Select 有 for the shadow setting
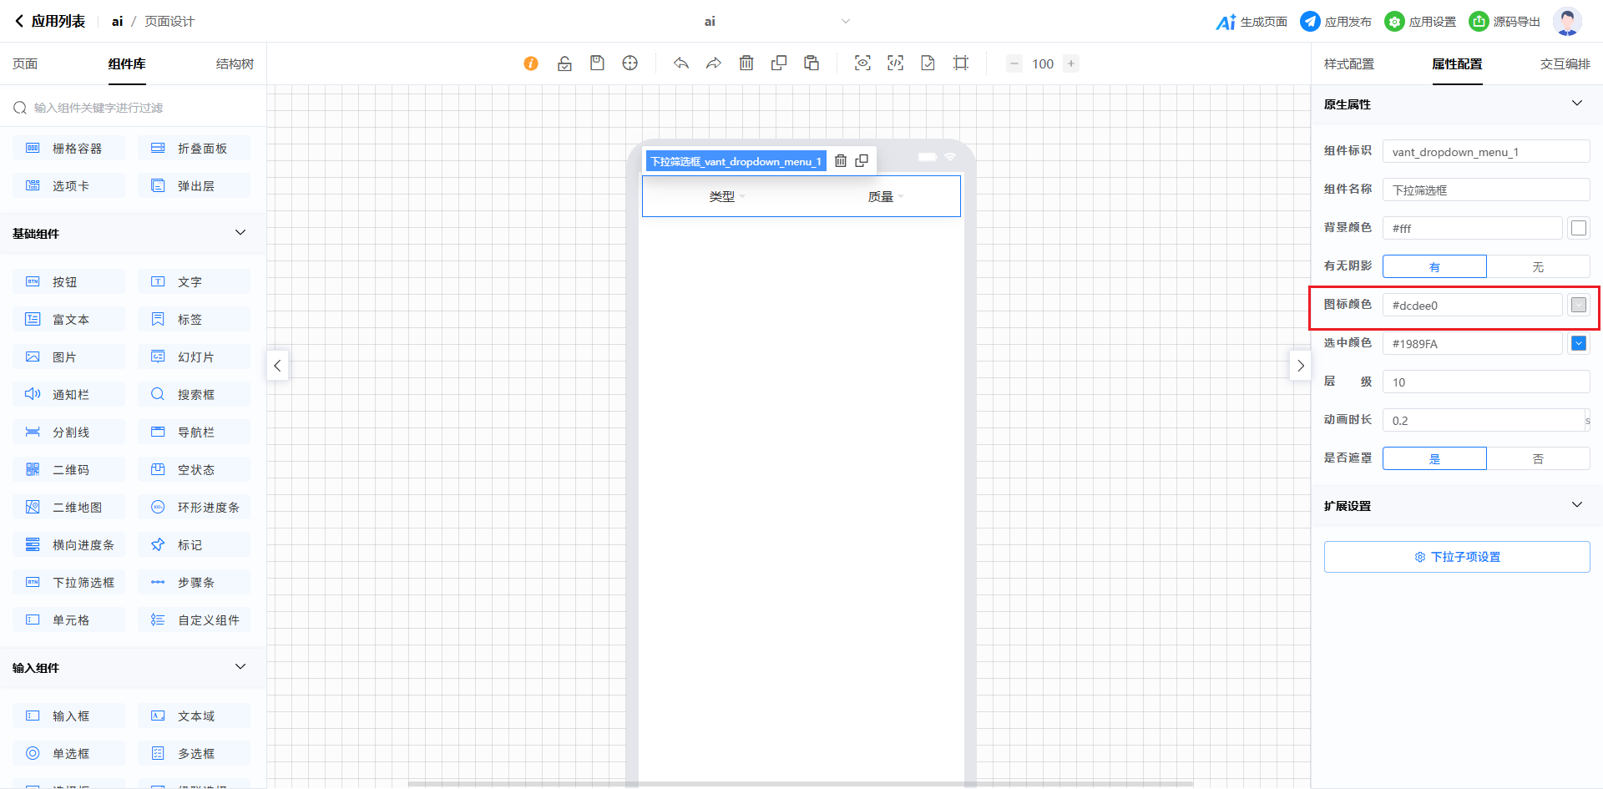Viewport: 1603px width, 789px height. 1434,267
